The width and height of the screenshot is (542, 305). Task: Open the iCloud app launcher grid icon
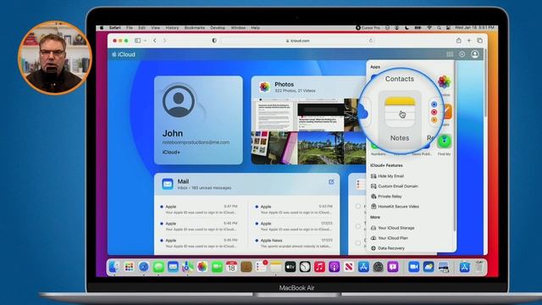450,54
